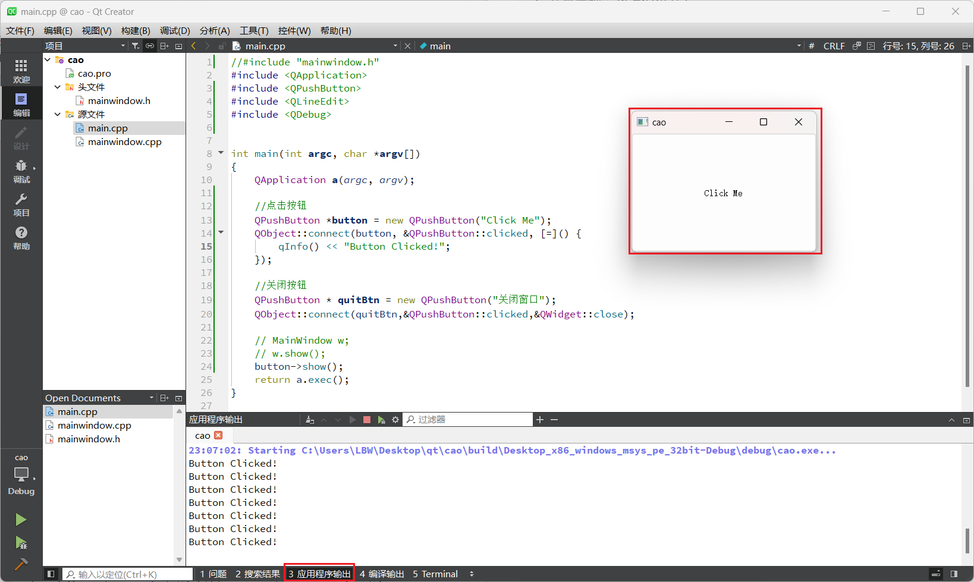The height and width of the screenshot is (582, 974).
Task: Click the Click Me button in cao window
Action: point(723,193)
